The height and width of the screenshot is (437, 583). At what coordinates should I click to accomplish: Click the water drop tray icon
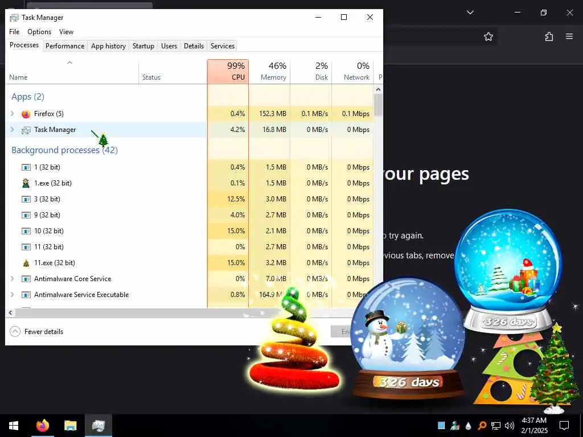coord(469,426)
